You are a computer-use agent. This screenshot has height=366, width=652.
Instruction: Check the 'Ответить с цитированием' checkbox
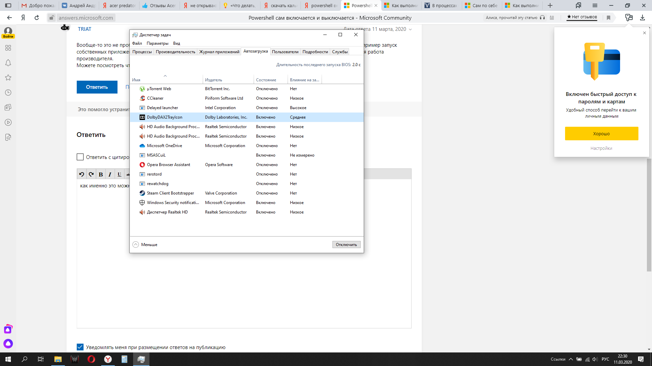(80, 157)
